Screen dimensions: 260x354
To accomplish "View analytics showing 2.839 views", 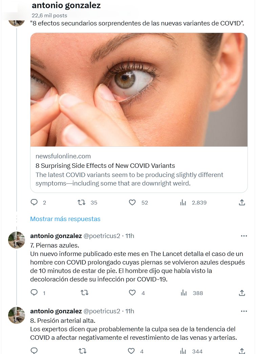I will click(x=183, y=202).
